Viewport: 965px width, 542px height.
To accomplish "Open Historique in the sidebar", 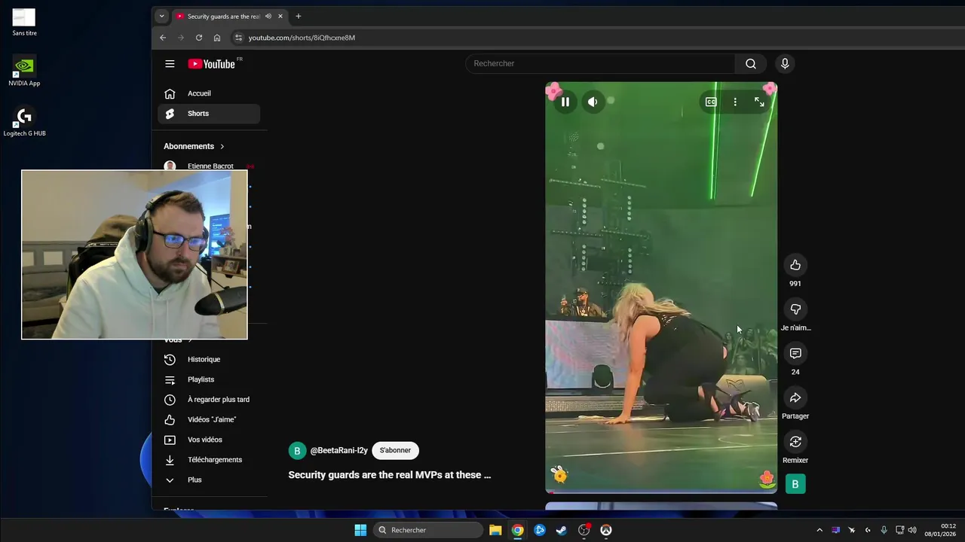I will pyautogui.click(x=209, y=359).
